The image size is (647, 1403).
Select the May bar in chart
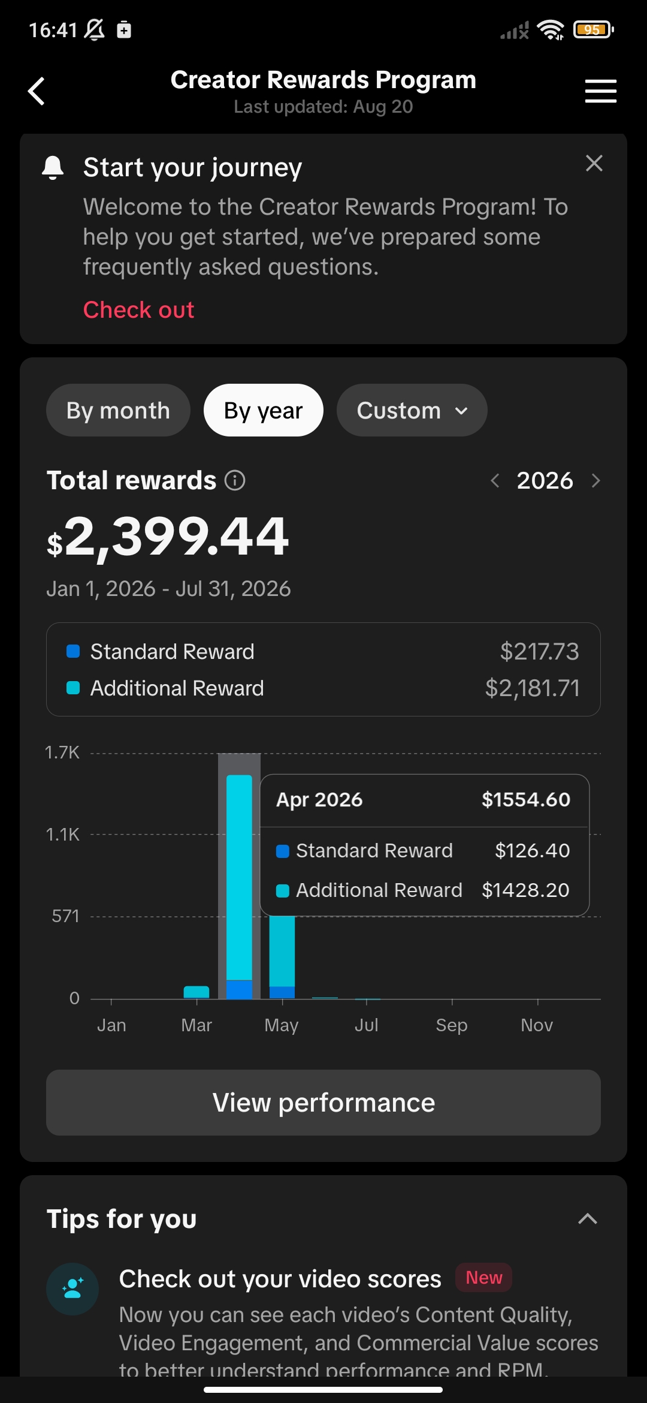pyautogui.click(x=282, y=957)
